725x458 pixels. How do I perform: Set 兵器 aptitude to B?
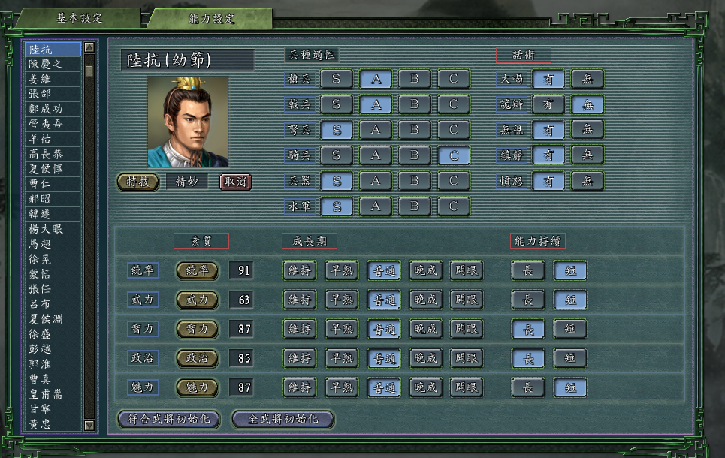click(415, 181)
